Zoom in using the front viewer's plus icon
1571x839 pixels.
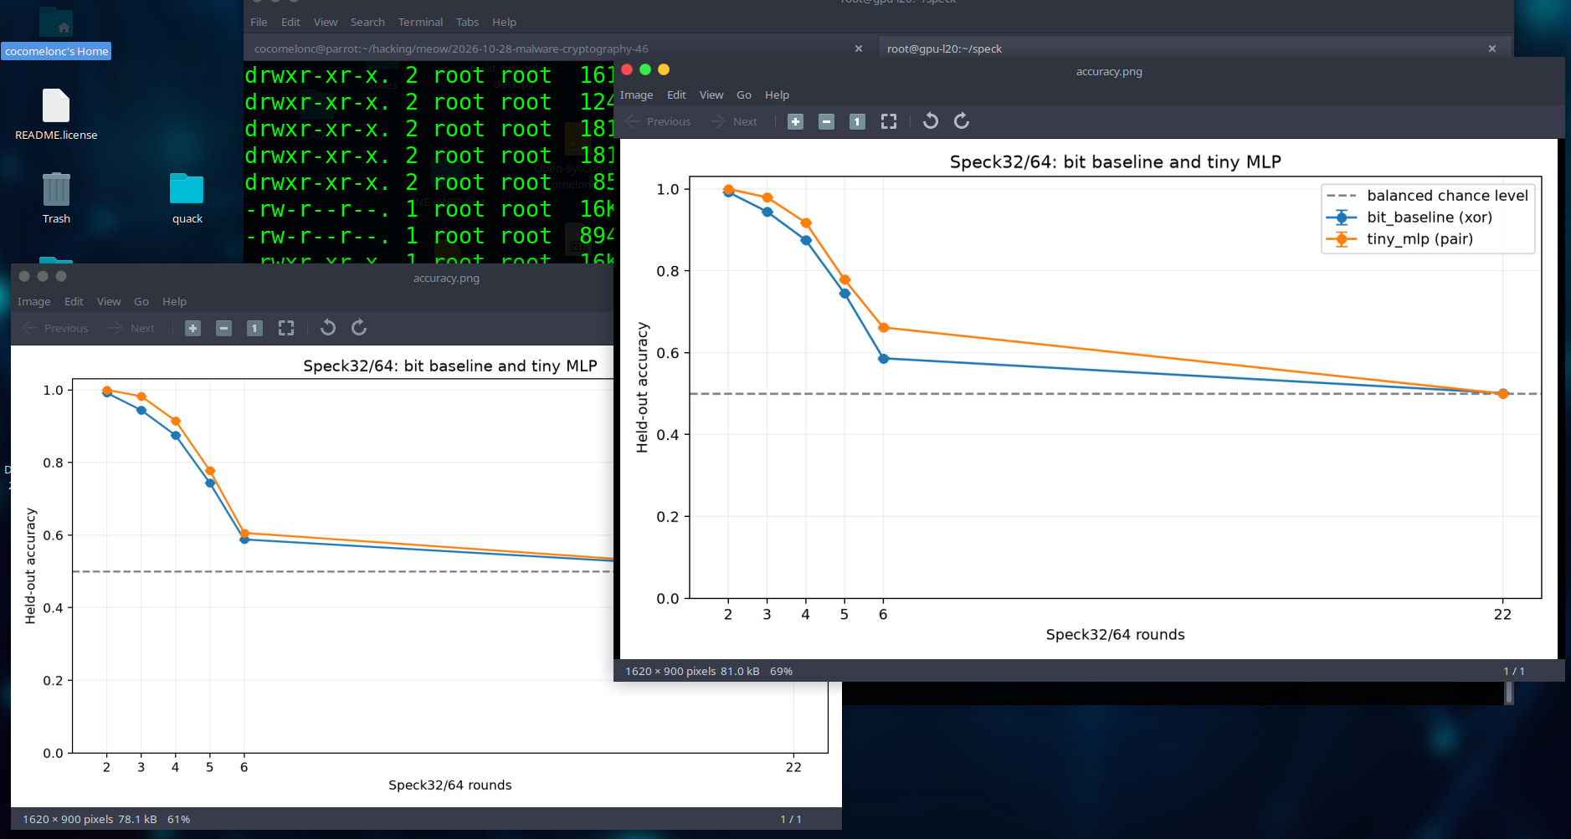(x=795, y=122)
